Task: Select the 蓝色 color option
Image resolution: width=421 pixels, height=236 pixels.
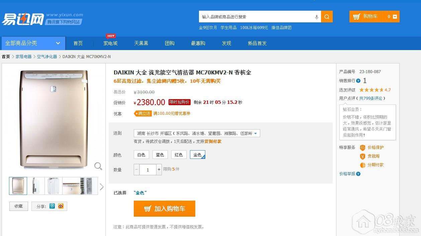Action: click(160, 155)
